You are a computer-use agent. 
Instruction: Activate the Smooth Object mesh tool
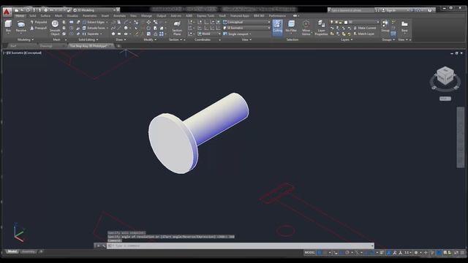55,28
